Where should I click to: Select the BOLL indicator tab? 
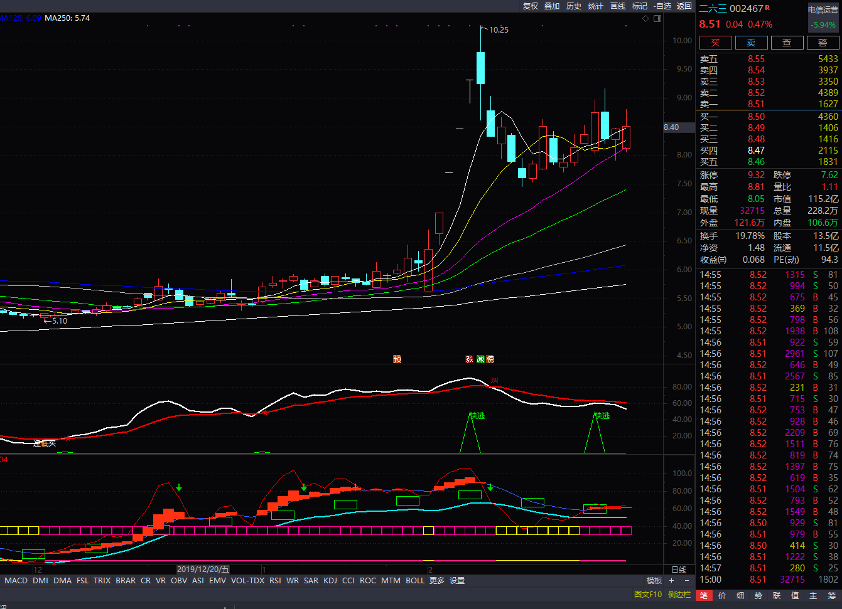point(415,581)
